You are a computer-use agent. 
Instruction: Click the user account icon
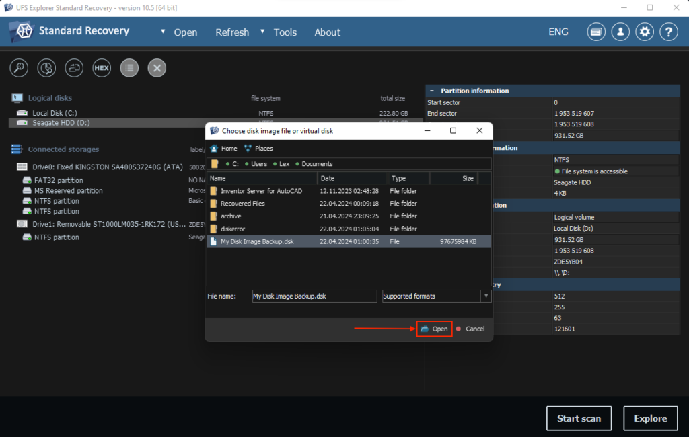[620, 32]
